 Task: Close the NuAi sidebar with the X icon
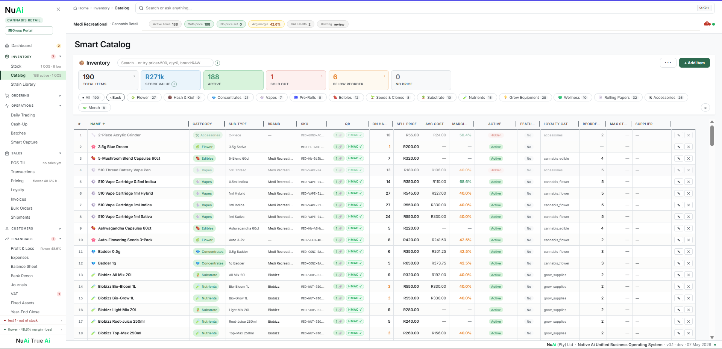pos(58,9)
